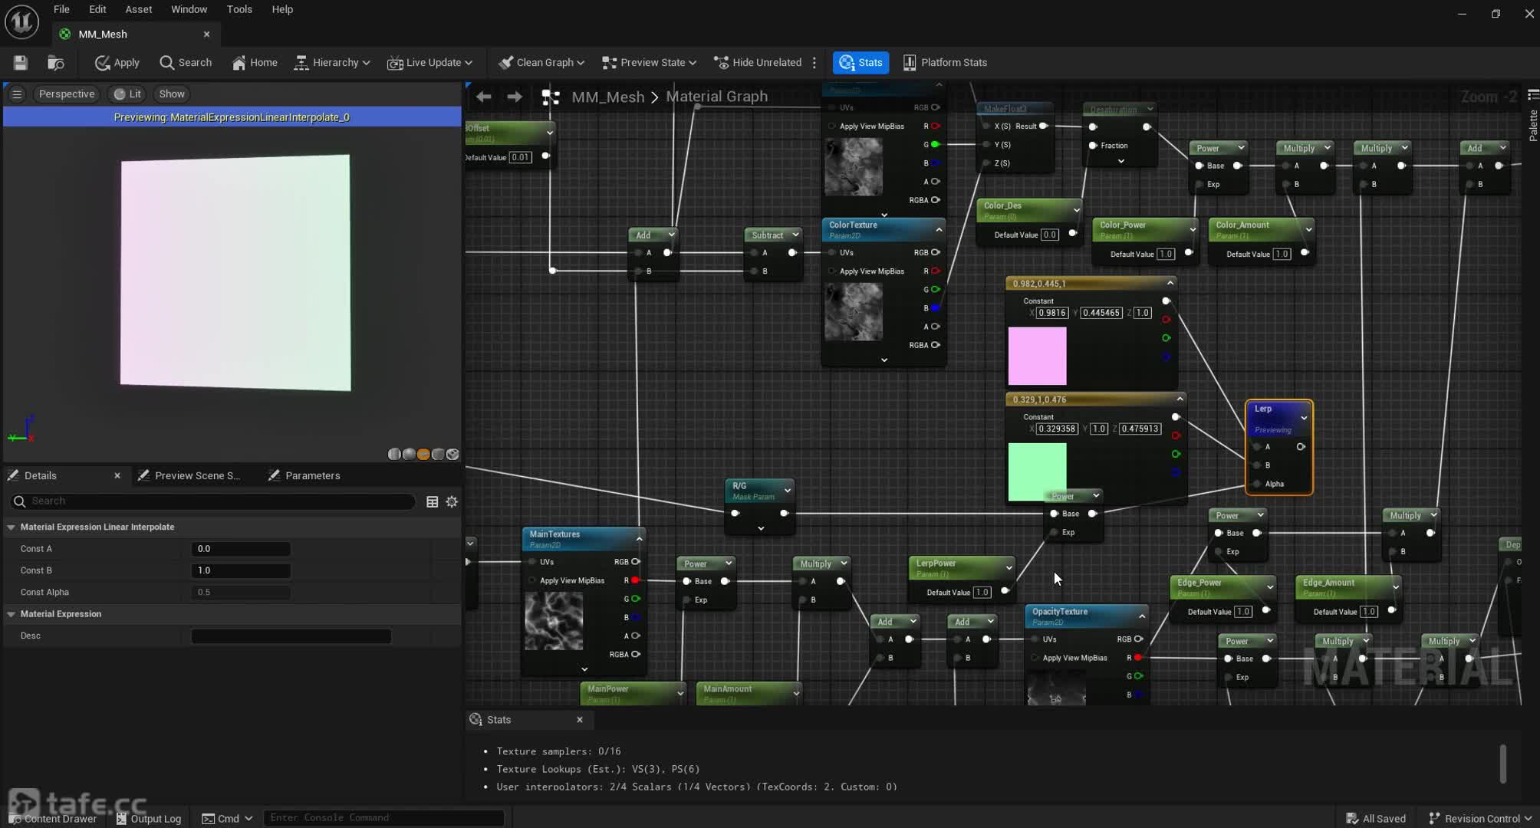Click Browse to asset in Content Browser icon
Viewport: 1540px width, 828px height.
tap(55, 63)
